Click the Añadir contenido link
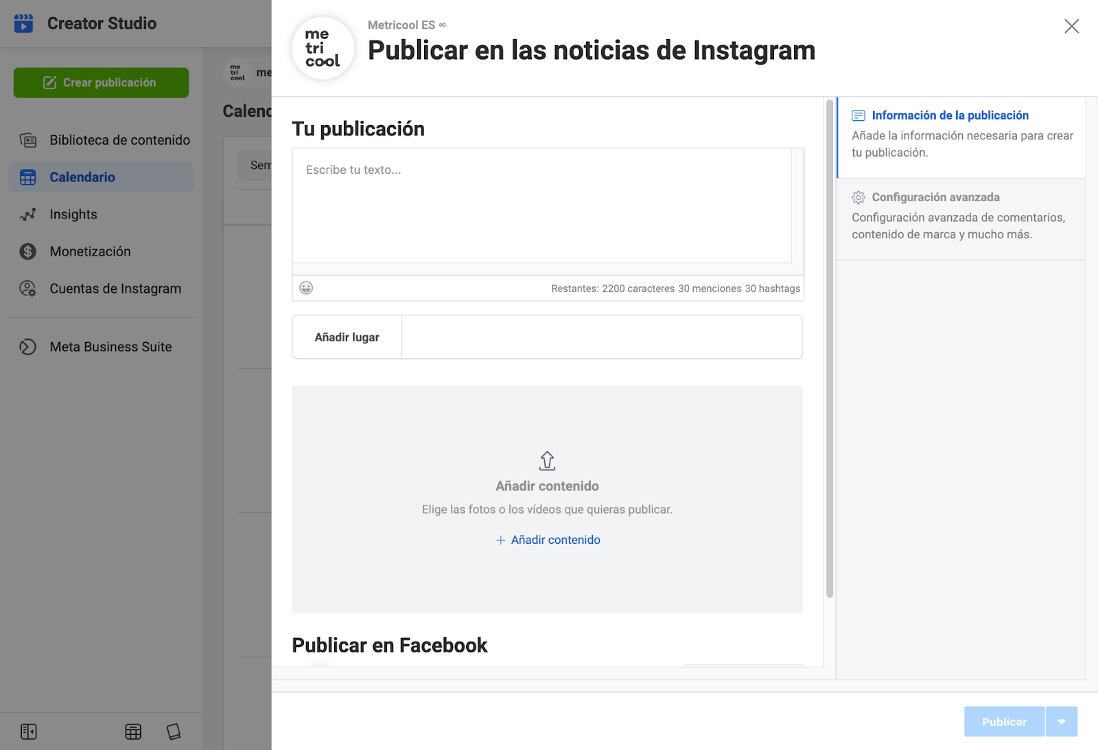Viewport: 1098px width, 750px height. tap(548, 539)
